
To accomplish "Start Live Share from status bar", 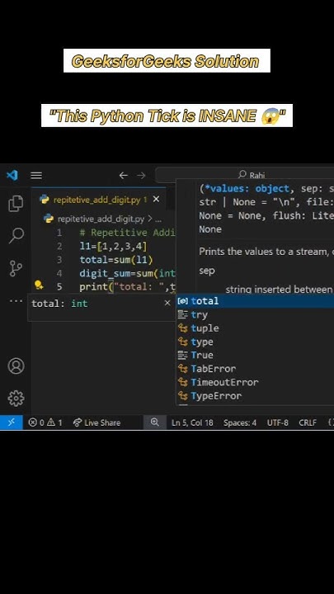I will click(97, 422).
